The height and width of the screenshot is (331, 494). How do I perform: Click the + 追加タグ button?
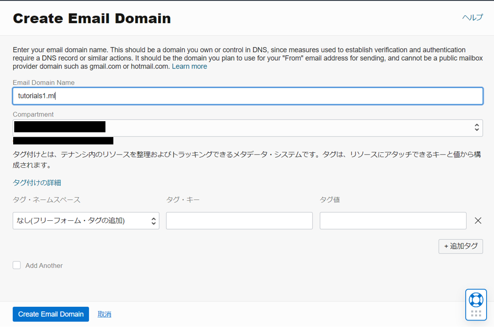[x=460, y=246]
